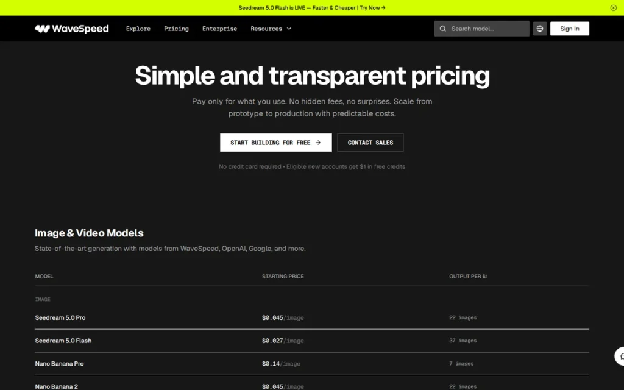624x390 pixels.
Task: Click the STARTING PRICE column header
Action: coord(283,276)
